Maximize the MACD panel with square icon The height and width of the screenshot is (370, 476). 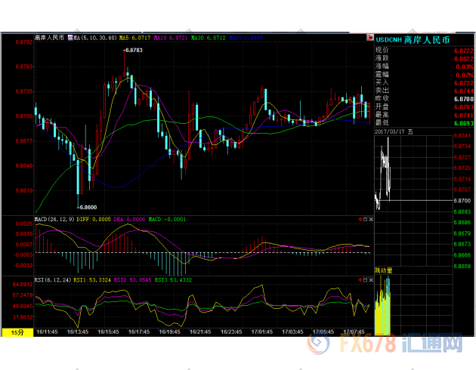(x=366, y=220)
